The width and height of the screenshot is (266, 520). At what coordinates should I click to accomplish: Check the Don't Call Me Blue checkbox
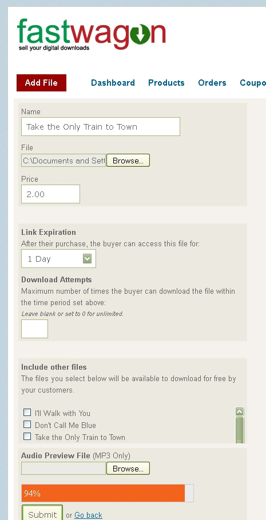point(27,424)
